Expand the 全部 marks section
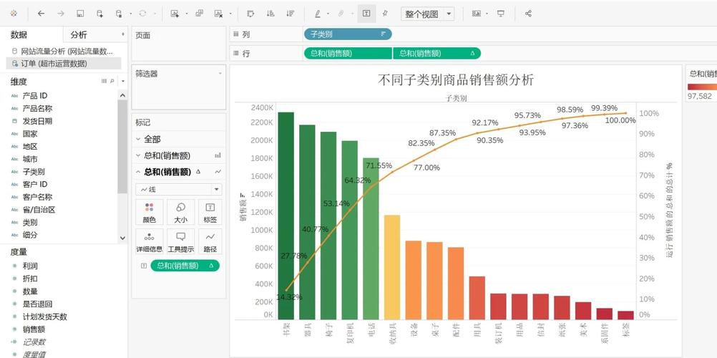The height and width of the screenshot is (358, 717). (x=138, y=139)
